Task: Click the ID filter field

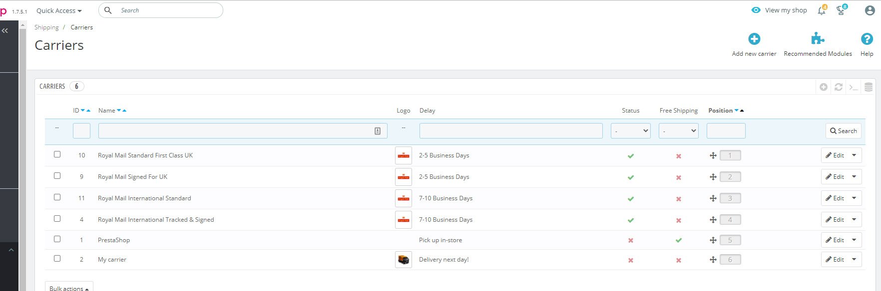Action: click(x=81, y=131)
